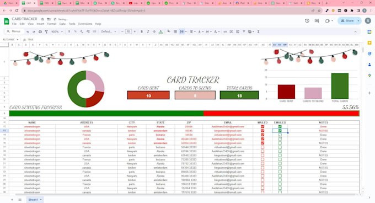This screenshot has width=375, height=203.
Task: Merge the selected cells
Action: coord(182,31)
